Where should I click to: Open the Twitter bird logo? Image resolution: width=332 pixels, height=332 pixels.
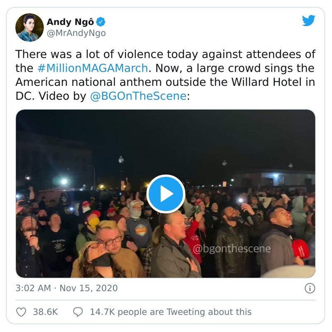coord(308,21)
